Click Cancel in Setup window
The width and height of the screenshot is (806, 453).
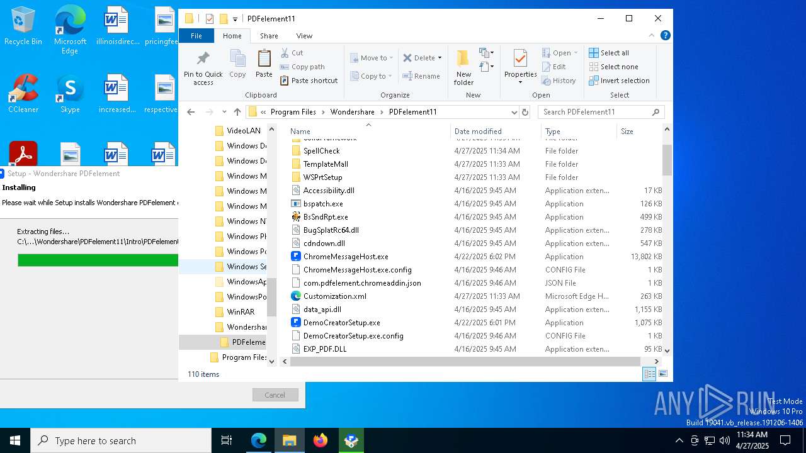pyautogui.click(x=275, y=395)
